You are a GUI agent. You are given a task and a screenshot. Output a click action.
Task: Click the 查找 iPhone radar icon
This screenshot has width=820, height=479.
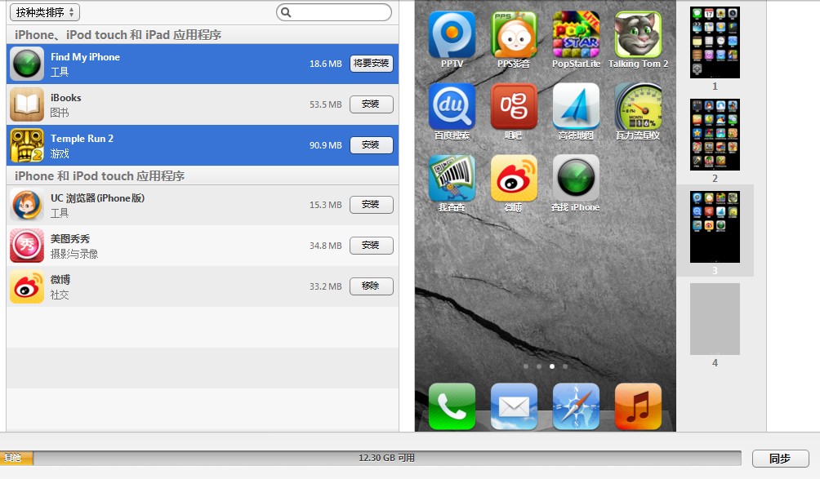[576, 178]
